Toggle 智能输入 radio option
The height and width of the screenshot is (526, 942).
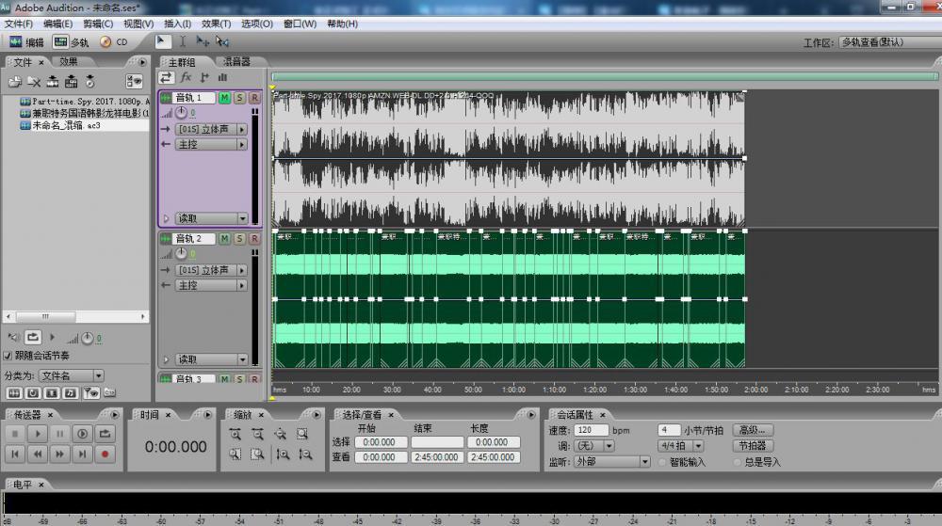662,462
